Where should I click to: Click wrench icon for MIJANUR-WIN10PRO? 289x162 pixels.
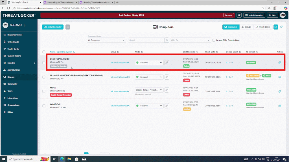167,77
